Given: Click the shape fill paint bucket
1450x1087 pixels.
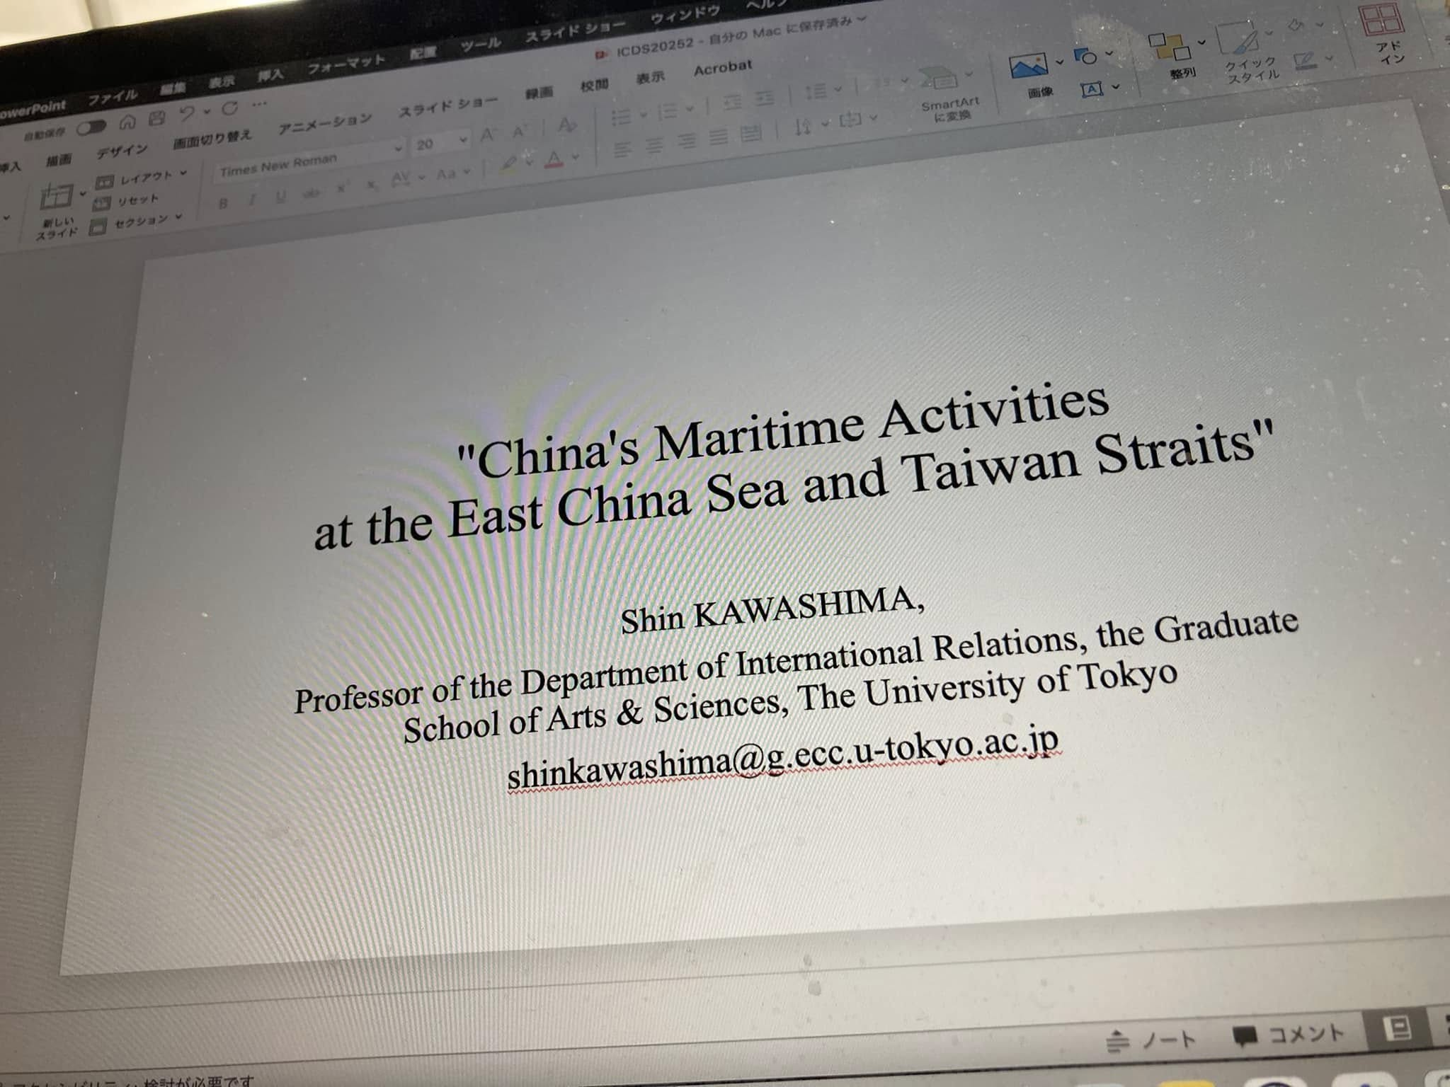Looking at the screenshot, I should click(x=1296, y=26).
